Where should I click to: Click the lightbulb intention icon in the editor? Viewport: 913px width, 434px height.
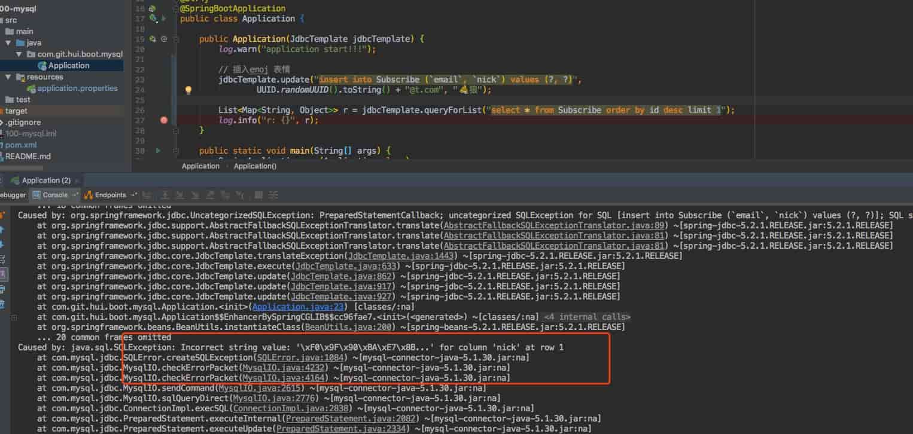[188, 90]
